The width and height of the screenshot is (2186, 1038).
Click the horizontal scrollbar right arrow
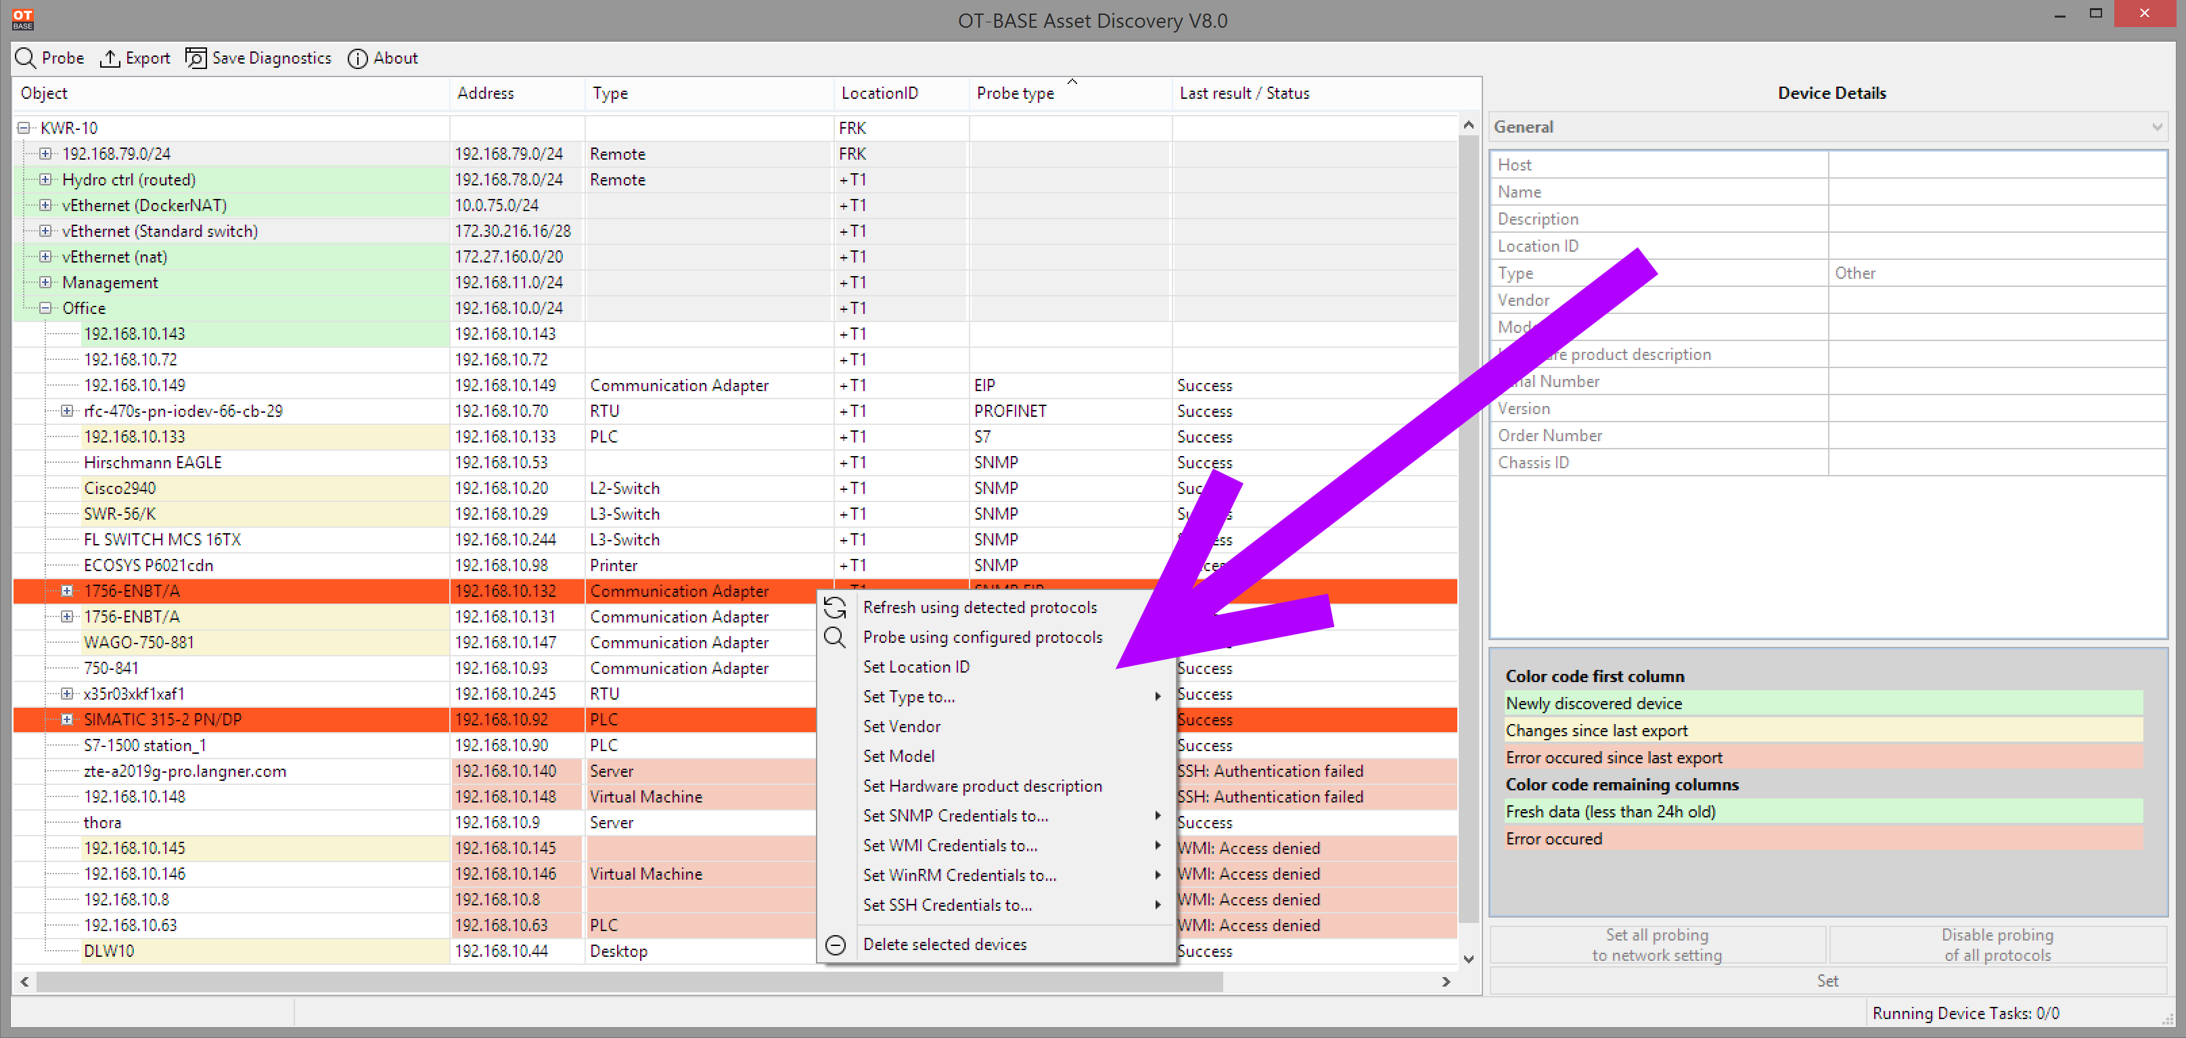pos(1446,982)
